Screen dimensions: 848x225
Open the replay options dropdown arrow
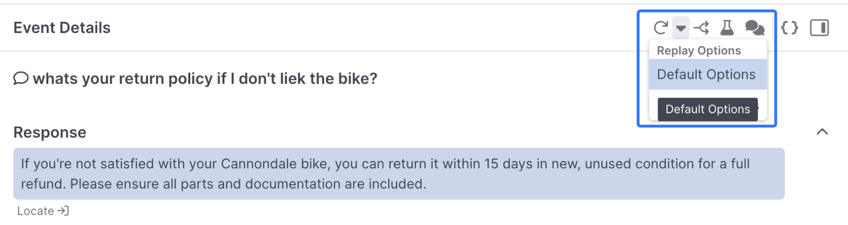point(681,28)
